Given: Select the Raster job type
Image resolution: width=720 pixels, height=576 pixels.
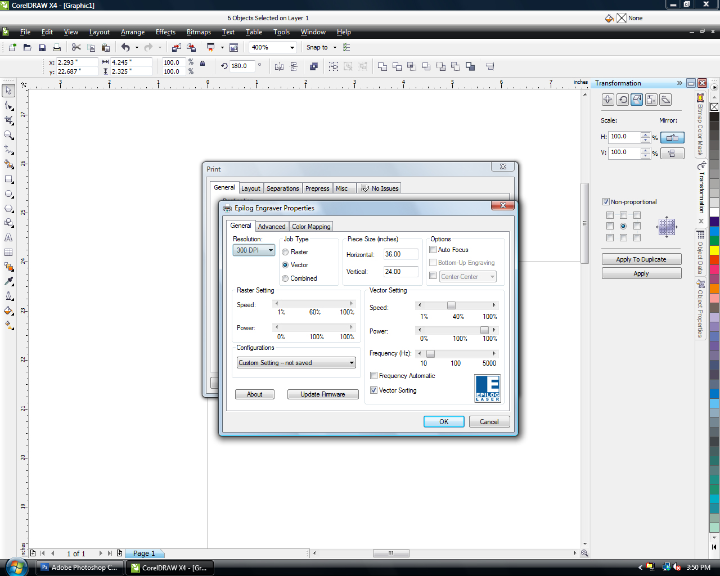Looking at the screenshot, I should [285, 252].
